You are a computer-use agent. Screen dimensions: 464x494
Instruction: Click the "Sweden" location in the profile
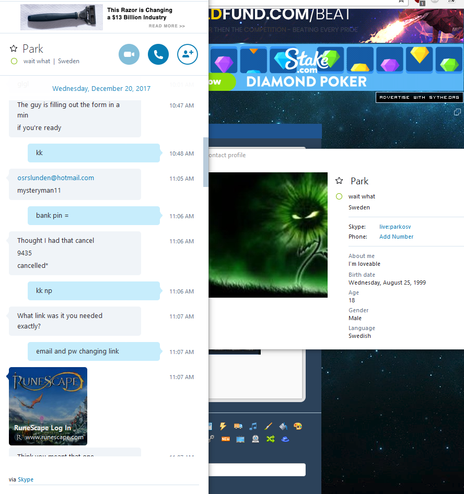tap(359, 207)
